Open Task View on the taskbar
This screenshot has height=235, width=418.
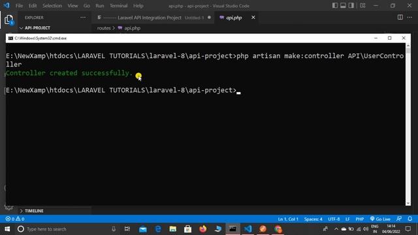[127, 229]
